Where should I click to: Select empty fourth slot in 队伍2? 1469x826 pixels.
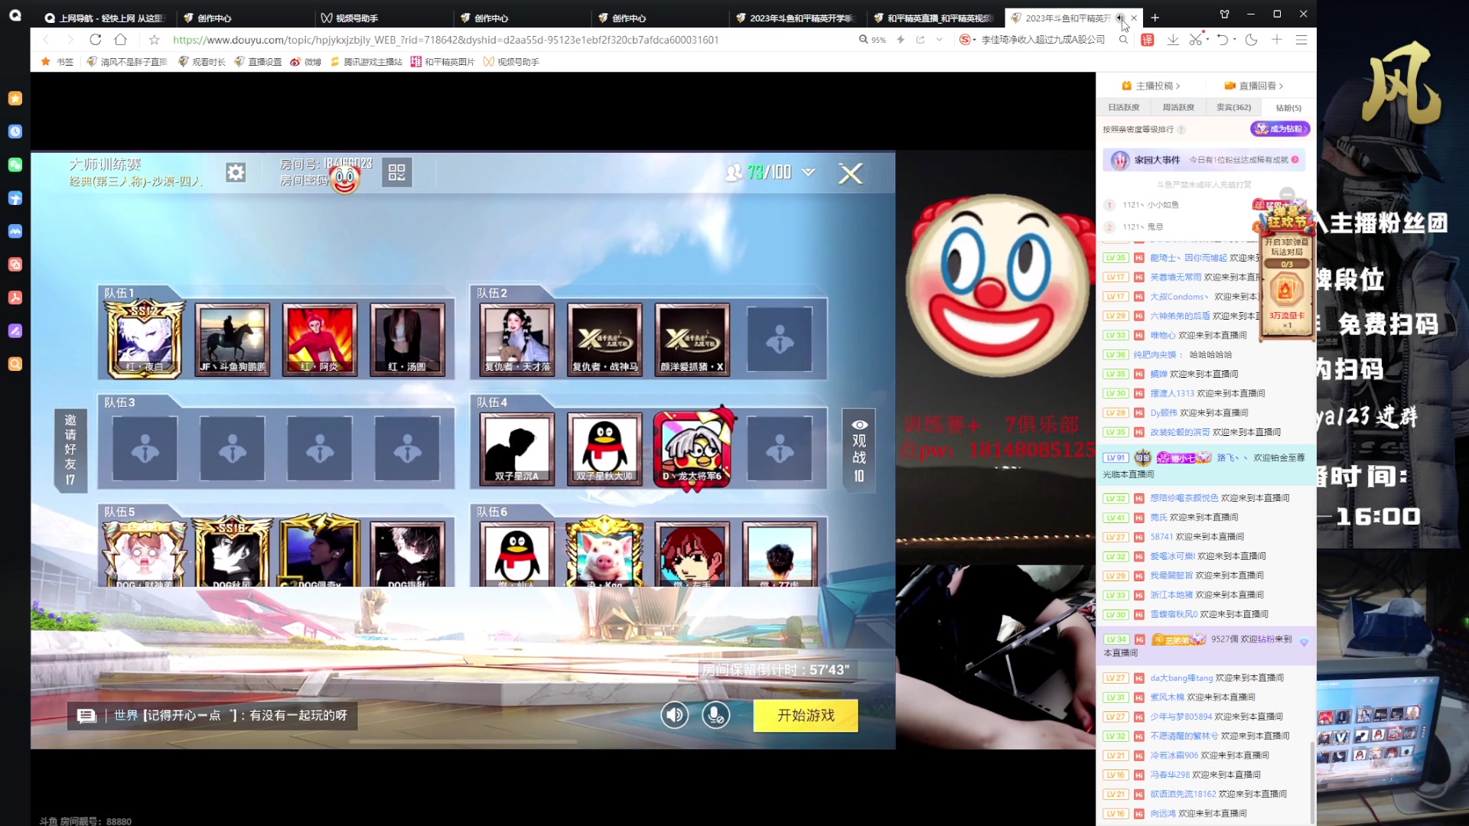[780, 339]
